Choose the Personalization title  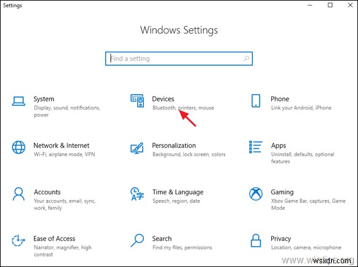pos(174,145)
